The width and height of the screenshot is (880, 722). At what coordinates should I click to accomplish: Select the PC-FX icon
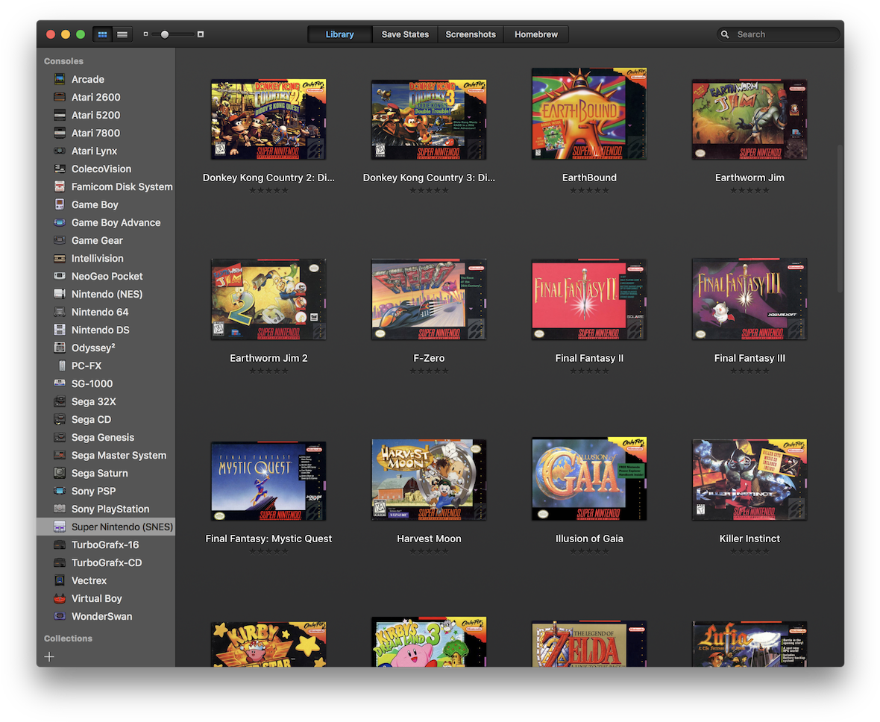tap(62, 365)
